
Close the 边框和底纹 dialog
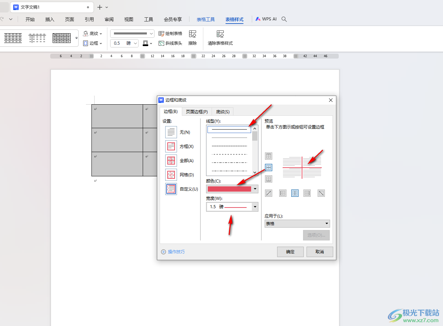pyautogui.click(x=330, y=100)
